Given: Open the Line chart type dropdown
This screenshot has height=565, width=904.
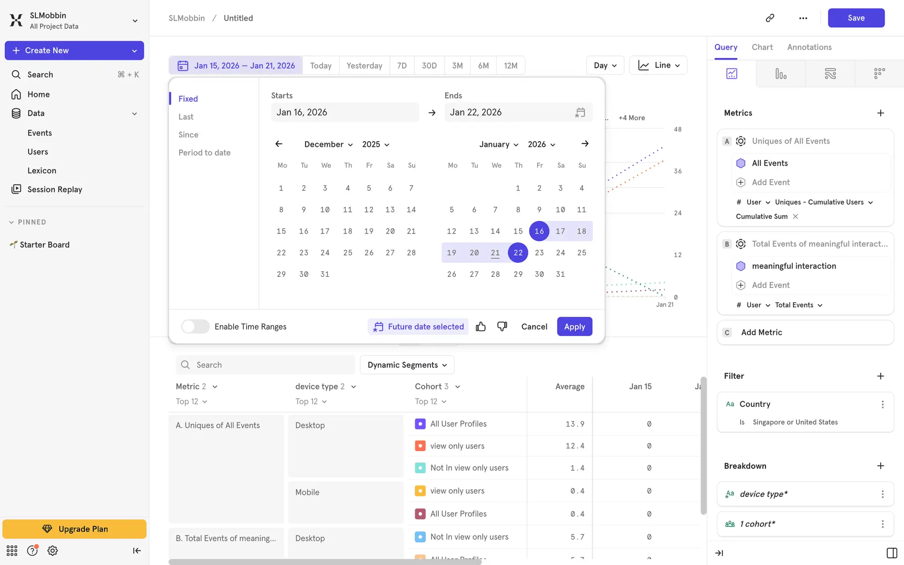Looking at the screenshot, I should click(658, 65).
